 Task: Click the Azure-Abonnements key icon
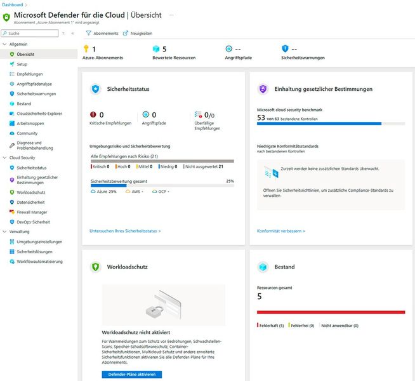pos(86,49)
